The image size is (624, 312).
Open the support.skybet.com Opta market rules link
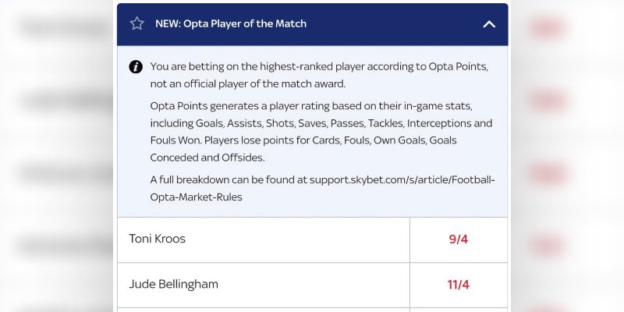[402, 180]
